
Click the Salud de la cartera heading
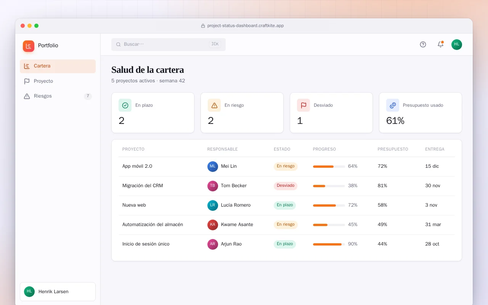pyautogui.click(x=148, y=70)
